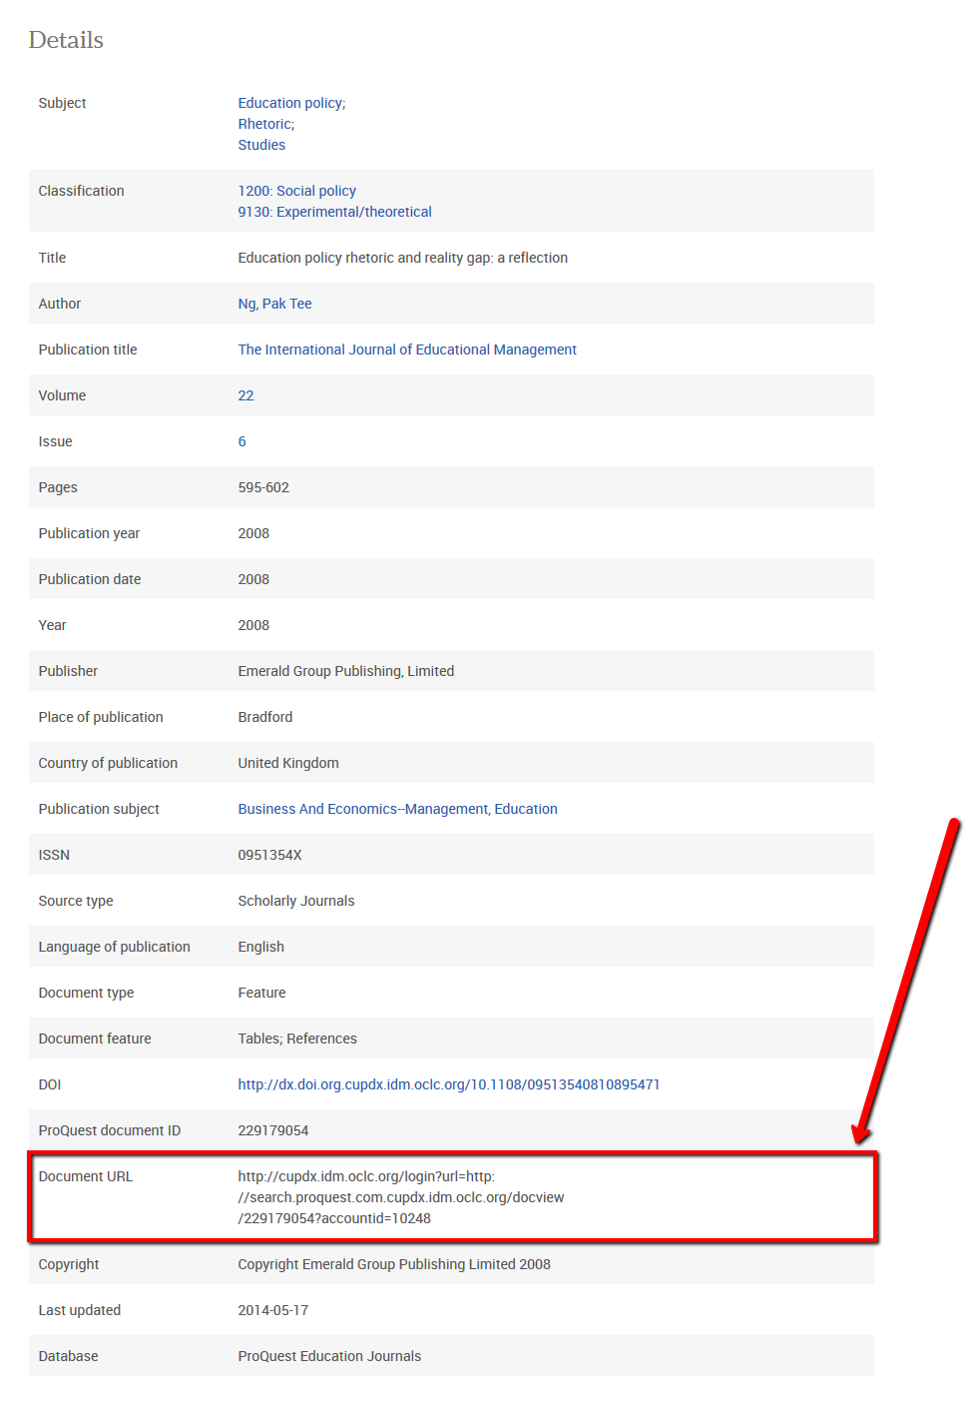
Task: Open classification 9130: Experimental/theoretical
Action: click(x=334, y=211)
